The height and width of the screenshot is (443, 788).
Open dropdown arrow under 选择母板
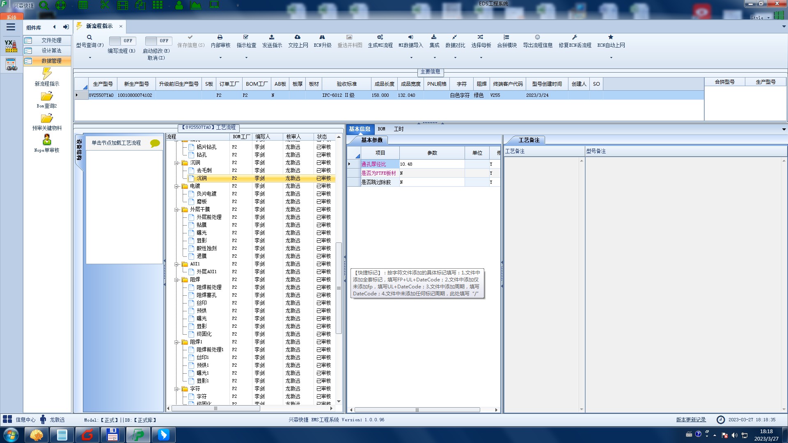[x=481, y=58]
